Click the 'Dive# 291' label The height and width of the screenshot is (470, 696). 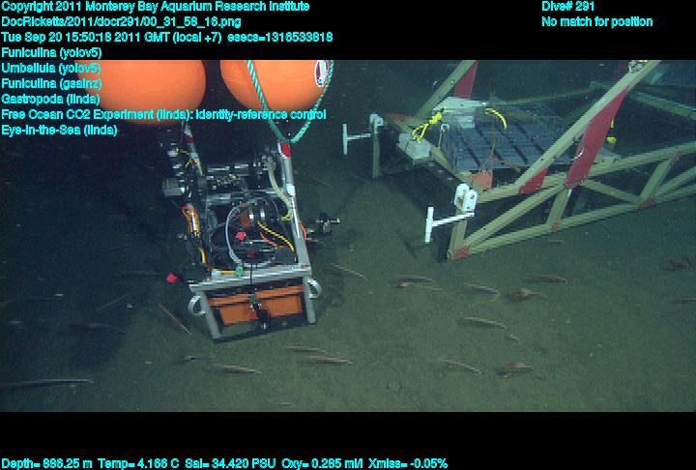567,7
